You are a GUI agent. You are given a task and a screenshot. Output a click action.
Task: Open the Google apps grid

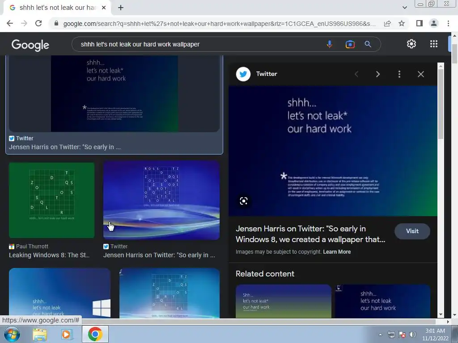434,44
